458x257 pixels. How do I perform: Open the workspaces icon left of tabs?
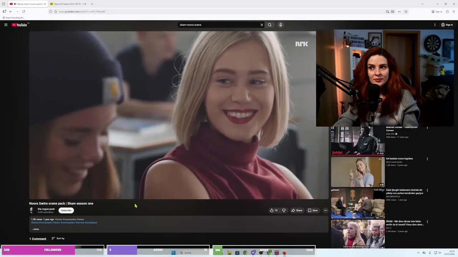[x=4, y=4]
